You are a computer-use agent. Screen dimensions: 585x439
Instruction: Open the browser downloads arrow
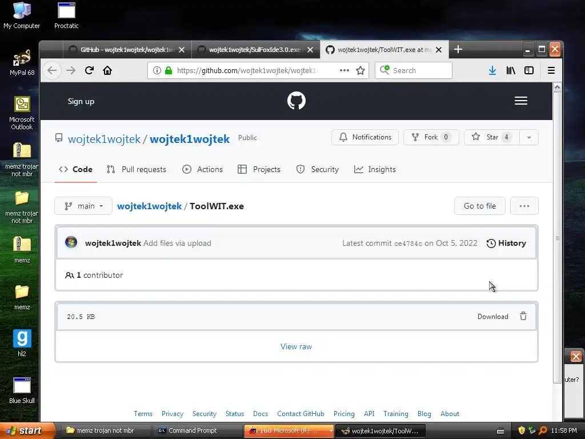[x=492, y=70]
